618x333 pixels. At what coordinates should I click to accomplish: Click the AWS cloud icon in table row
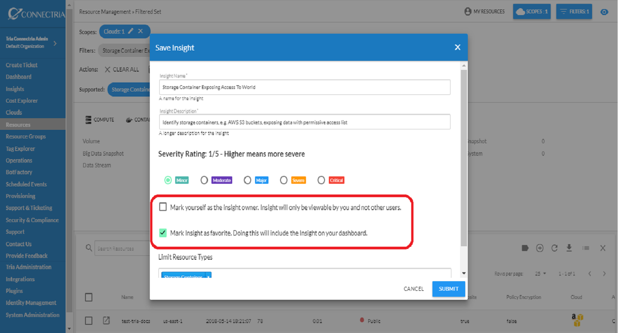(577, 320)
